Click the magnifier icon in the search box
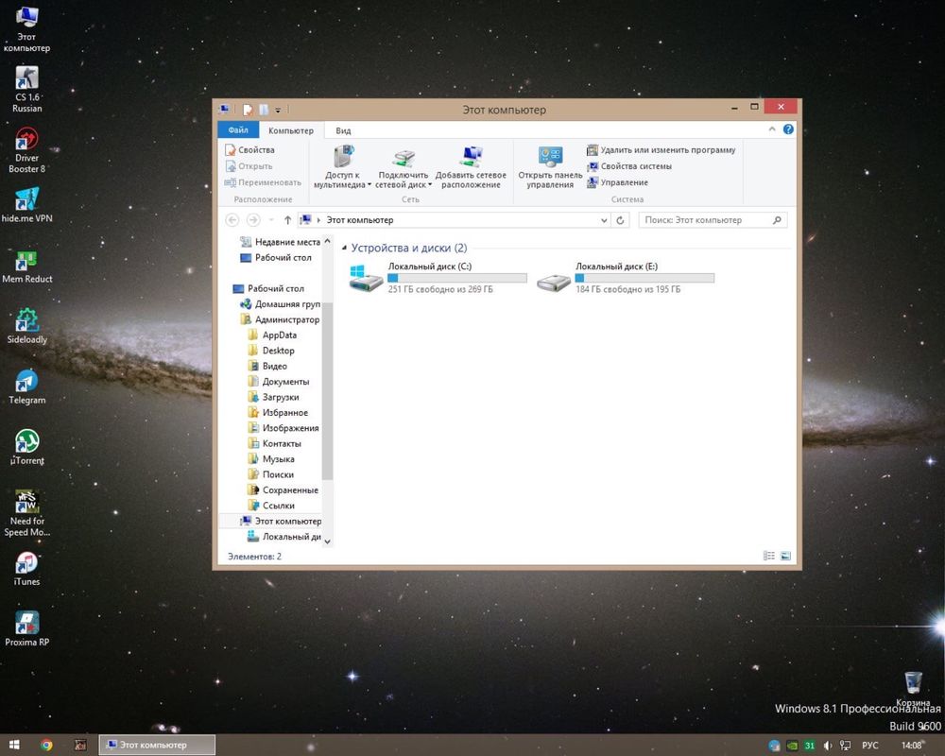Screen dimensions: 945x756 tap(777, 220)
